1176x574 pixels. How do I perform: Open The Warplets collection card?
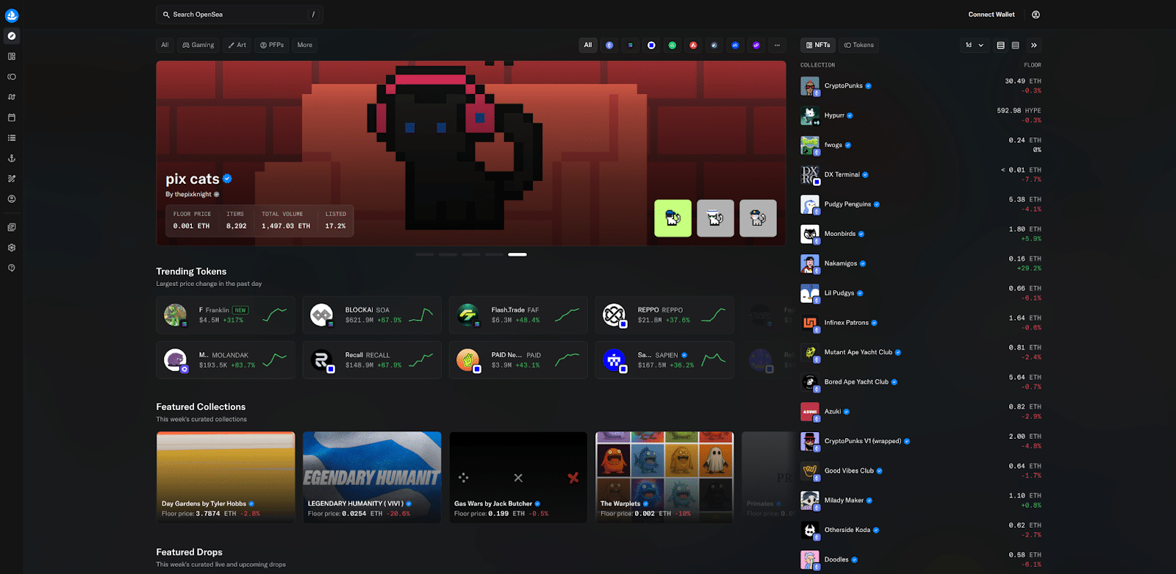coord(664,477)
